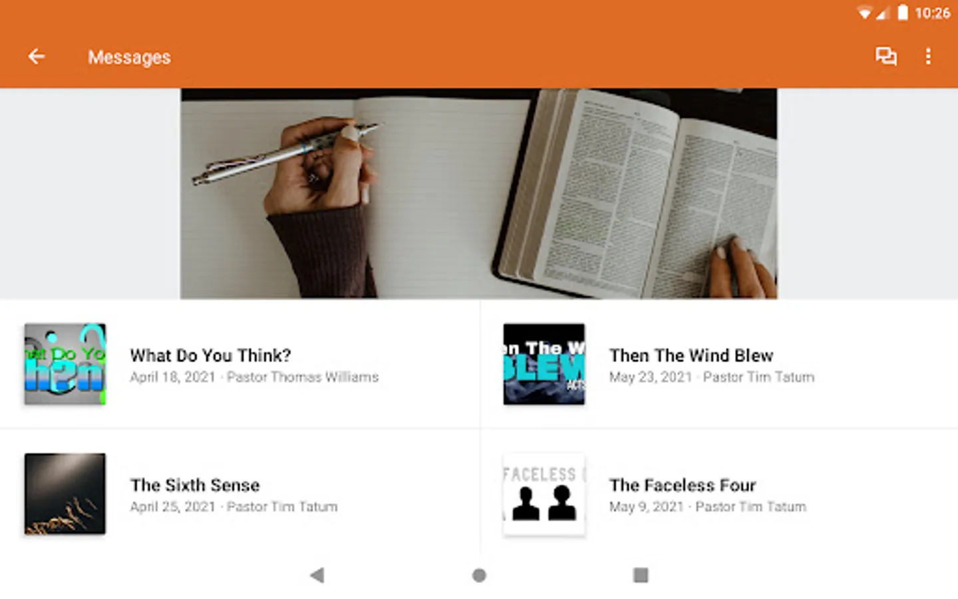This screenshot has width=958, height=599.
Task: Tap the back arrow in the header
Action: click(x=37, y=57)
